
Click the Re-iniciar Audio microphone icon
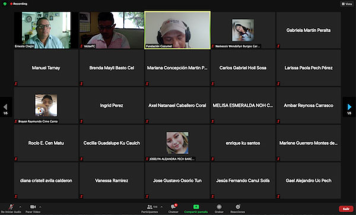click(x=11, y=207)
